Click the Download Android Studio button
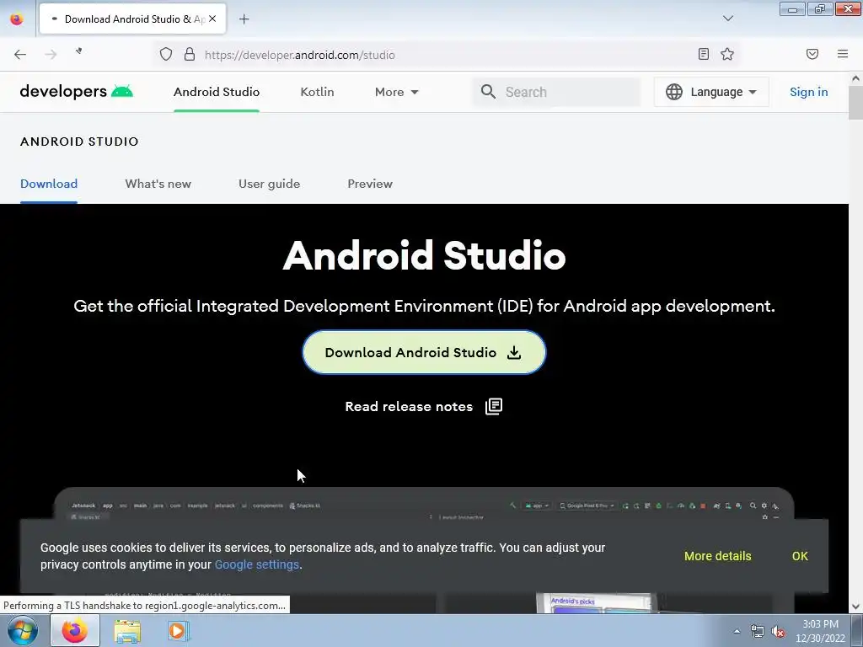This screenshot has width=863, height=647. [x=424, y=352]
